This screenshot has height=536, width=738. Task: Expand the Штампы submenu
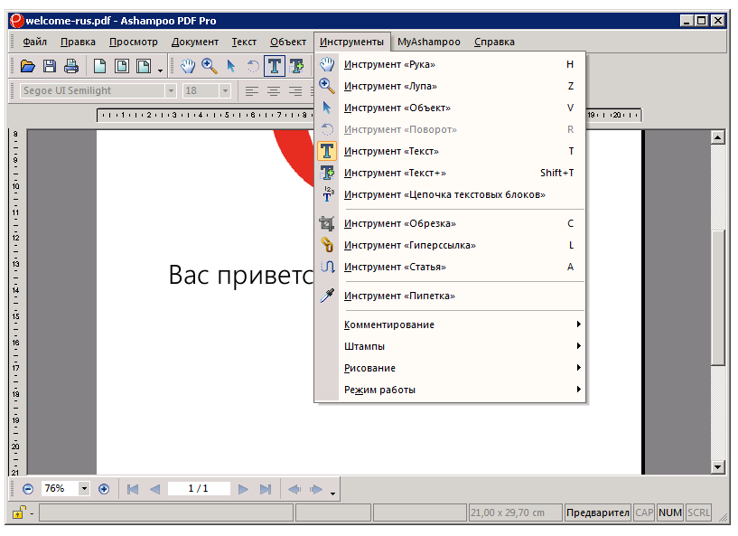coord(450,346)
